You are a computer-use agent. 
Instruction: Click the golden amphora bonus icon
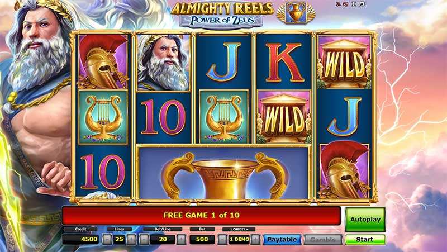pyautogui.click(x=296, y=13)
